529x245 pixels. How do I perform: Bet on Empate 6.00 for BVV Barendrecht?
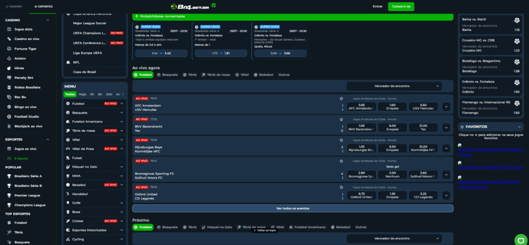393,128
